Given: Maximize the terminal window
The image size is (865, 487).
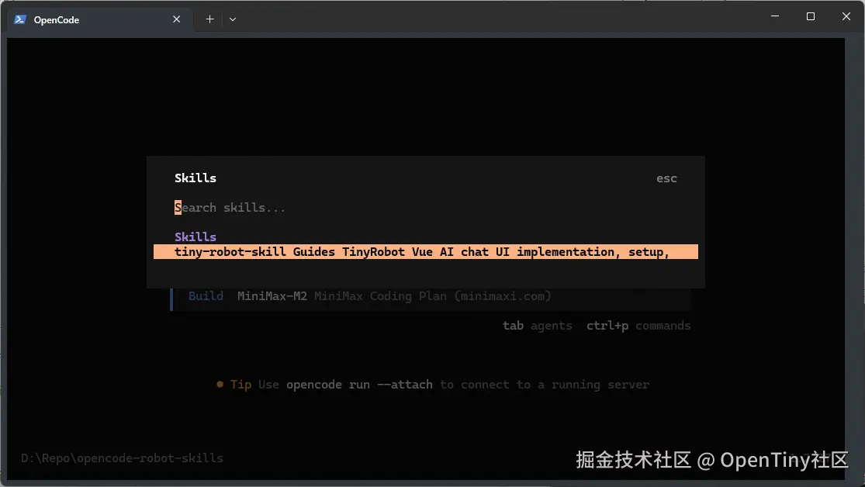Looking at the screenshot, I should (x=811, y=16).
